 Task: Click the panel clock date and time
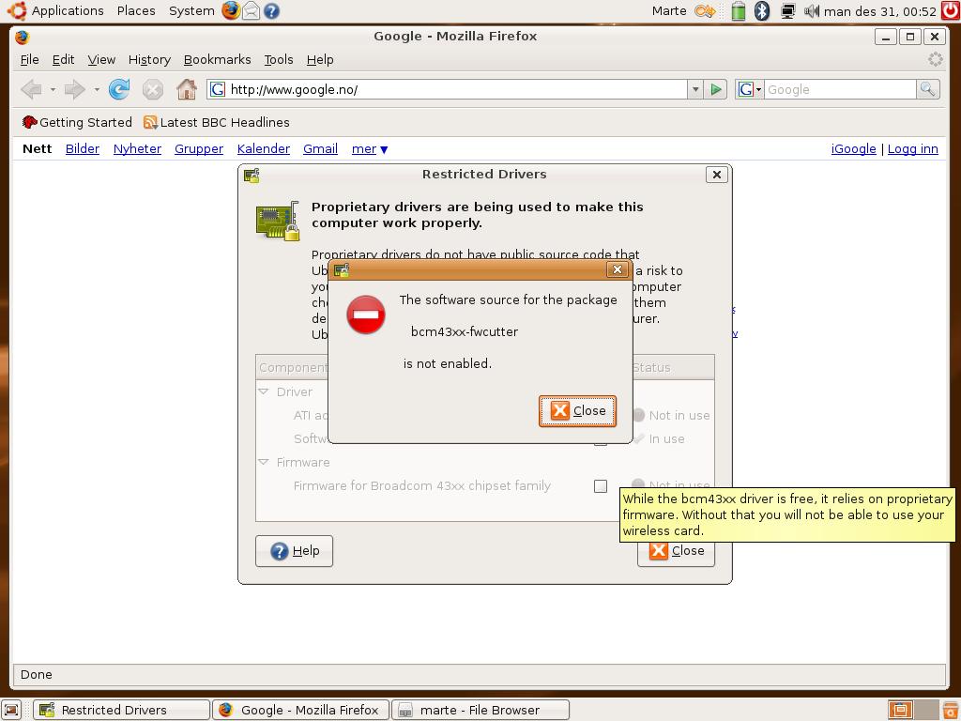(880, 11)
